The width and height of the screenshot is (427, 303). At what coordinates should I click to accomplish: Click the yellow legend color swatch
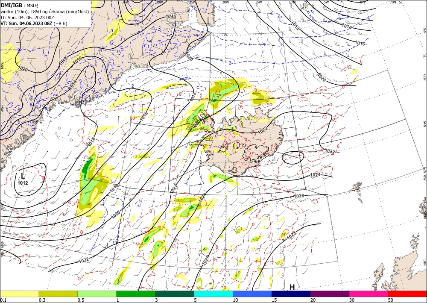tap(19, 294)
